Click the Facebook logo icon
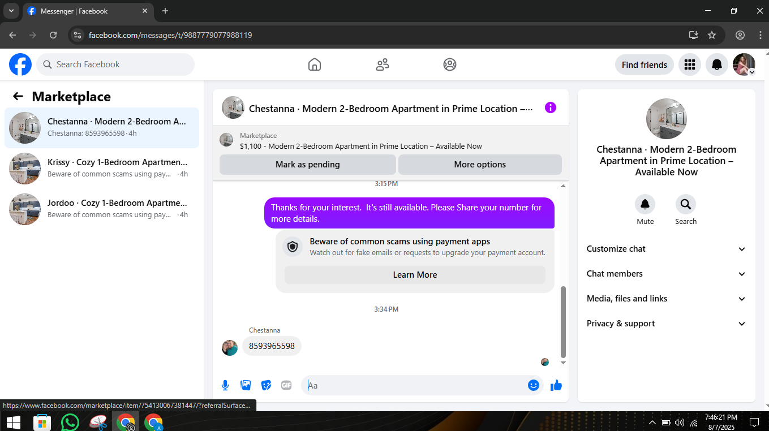This screenshot has height=431, width=769. click(x=20, y=64)
